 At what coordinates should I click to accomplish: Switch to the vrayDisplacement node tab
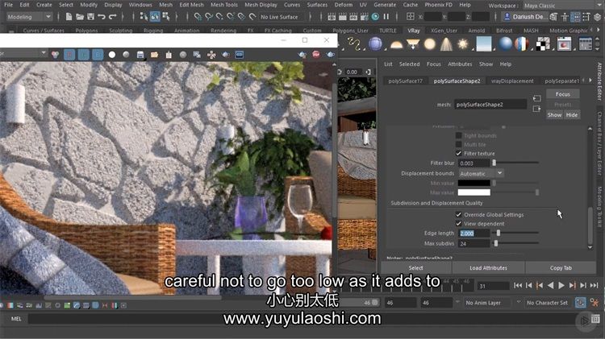click(x=512, y=81)
